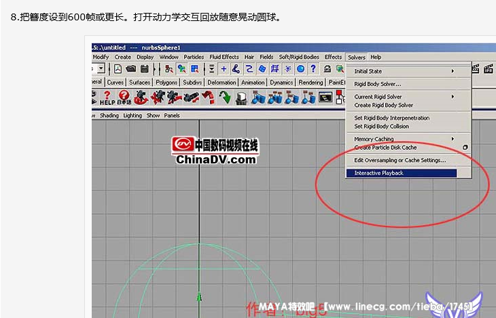Screen dimensions: 496x318
Task: Click the open scene folder icon
Action: pyautogui.click(x=130, y=69)
